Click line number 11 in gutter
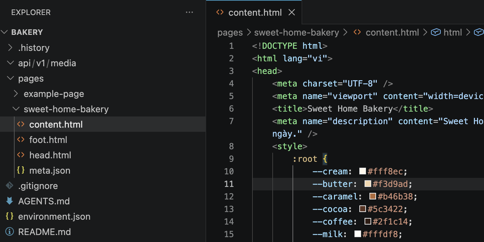 pos(229,184)
